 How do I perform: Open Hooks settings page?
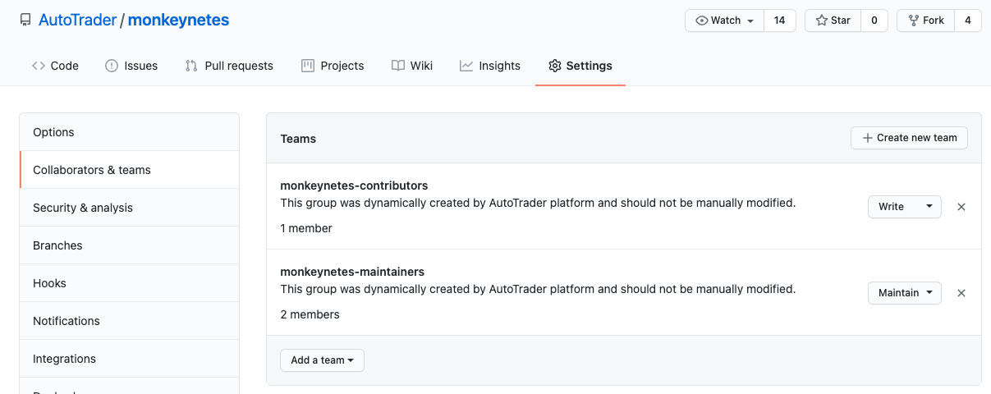(130, 283)
